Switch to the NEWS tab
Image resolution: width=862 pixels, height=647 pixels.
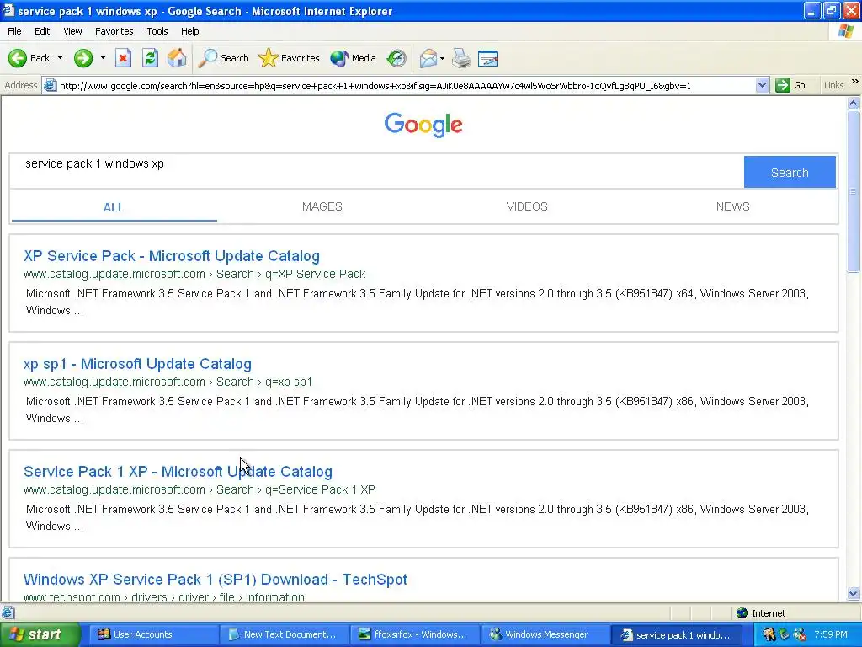(733, 207)
